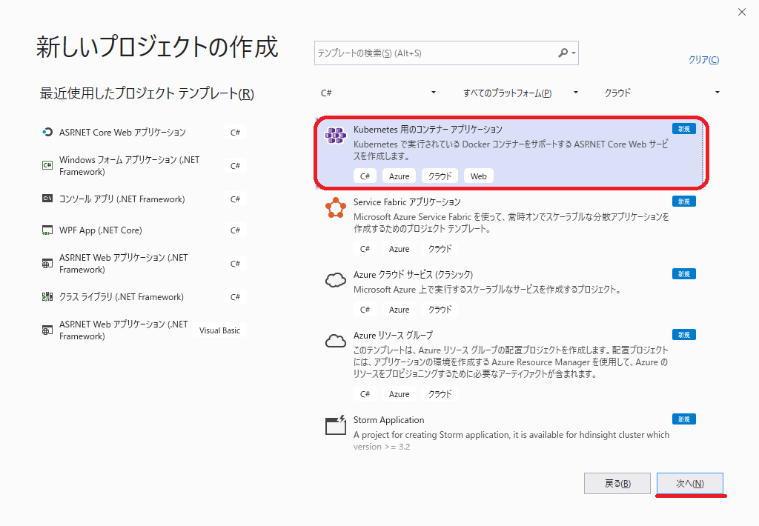Open the C# language dropdown
Image resolution: width=759 pixels, height=526 pixels.
pyautogui.click(x=432, y=92)
